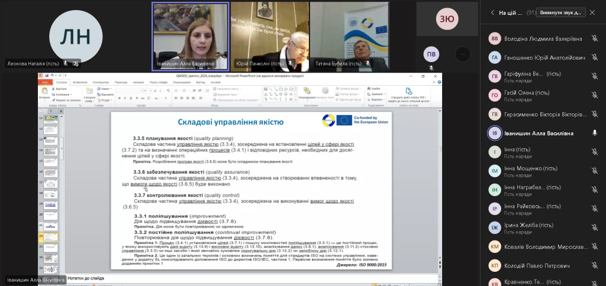Open the Вставлення ribbon tab
This screenshot has height=286, width=606.
pos(80,82)
